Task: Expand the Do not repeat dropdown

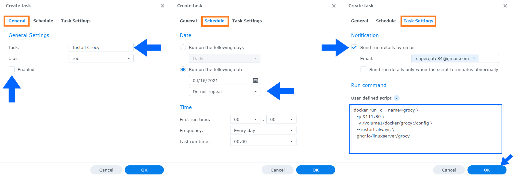Action: (225, 91)
